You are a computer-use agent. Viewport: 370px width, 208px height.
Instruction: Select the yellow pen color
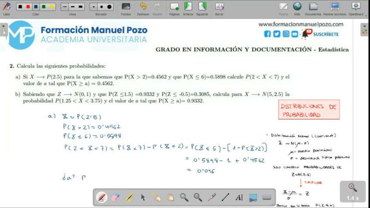[x=51, y=7]
